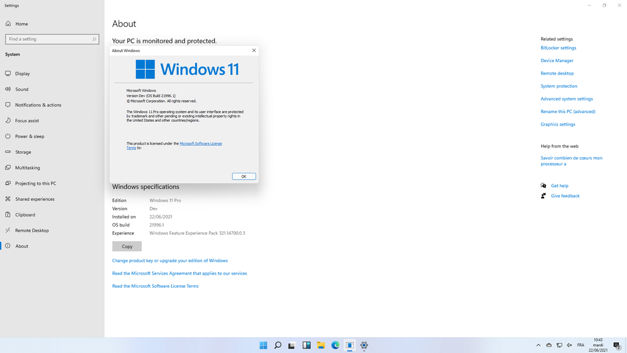Open Remote Desktop icon in sidebar
Screen dimensions: 627x353
click(x=8, y=230)
